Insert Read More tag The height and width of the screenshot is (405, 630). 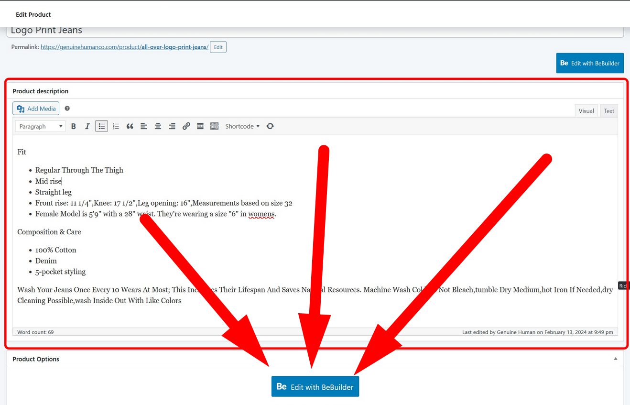coord(200,126)
